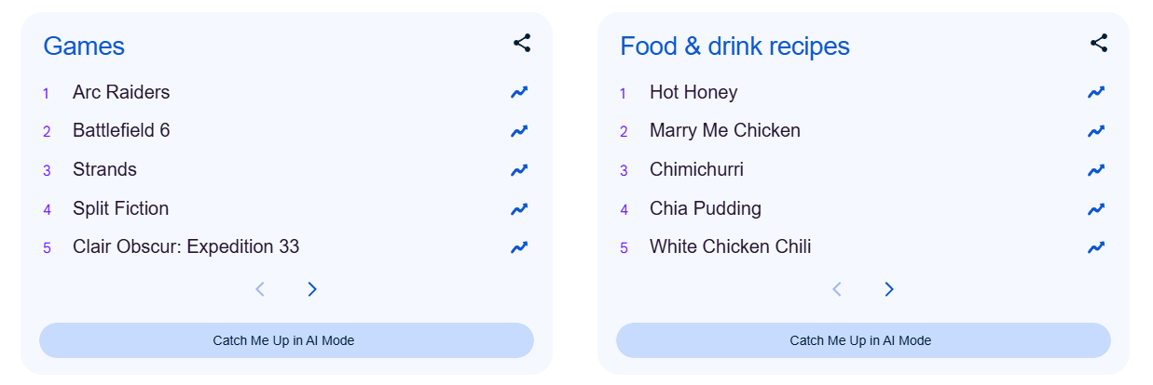Click trend arrow icon beside Split Fiction
The image size is (1153, 385).
pyautogui.click(x=519, y=209)
